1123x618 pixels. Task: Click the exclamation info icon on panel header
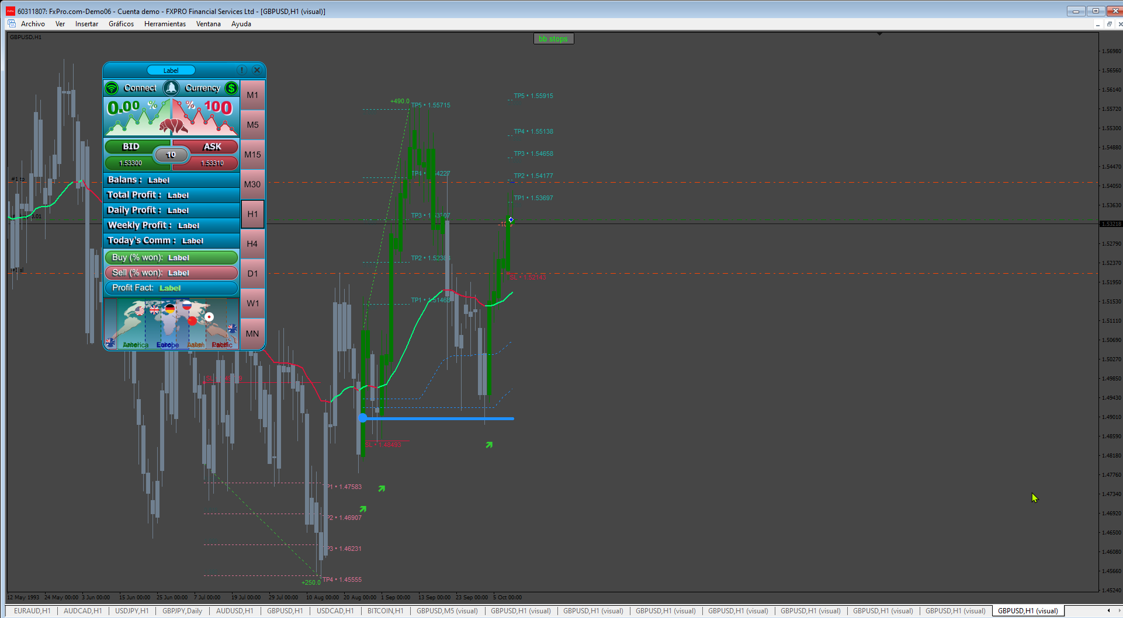(x=242, y=70)
